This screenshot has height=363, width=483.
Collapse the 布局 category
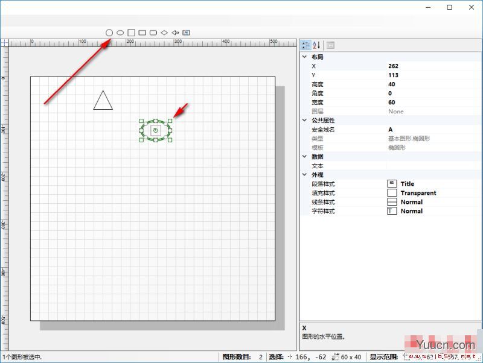pyautogui.click(x=304, y=57)
